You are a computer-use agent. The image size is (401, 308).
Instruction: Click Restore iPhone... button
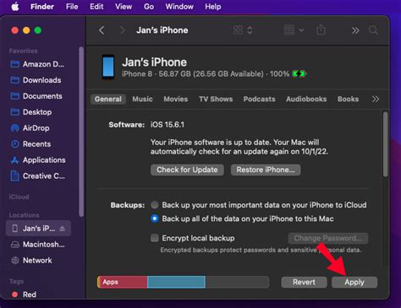coord(266,170)
